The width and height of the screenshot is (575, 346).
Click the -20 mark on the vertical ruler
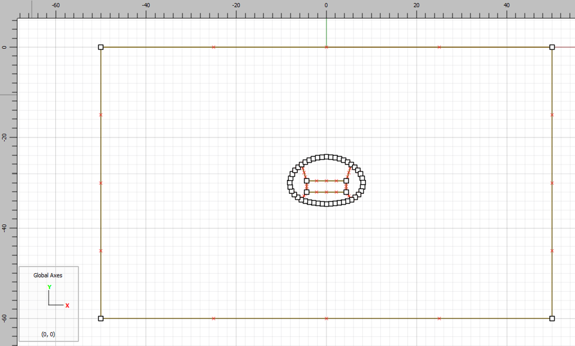tap(4, 137)
